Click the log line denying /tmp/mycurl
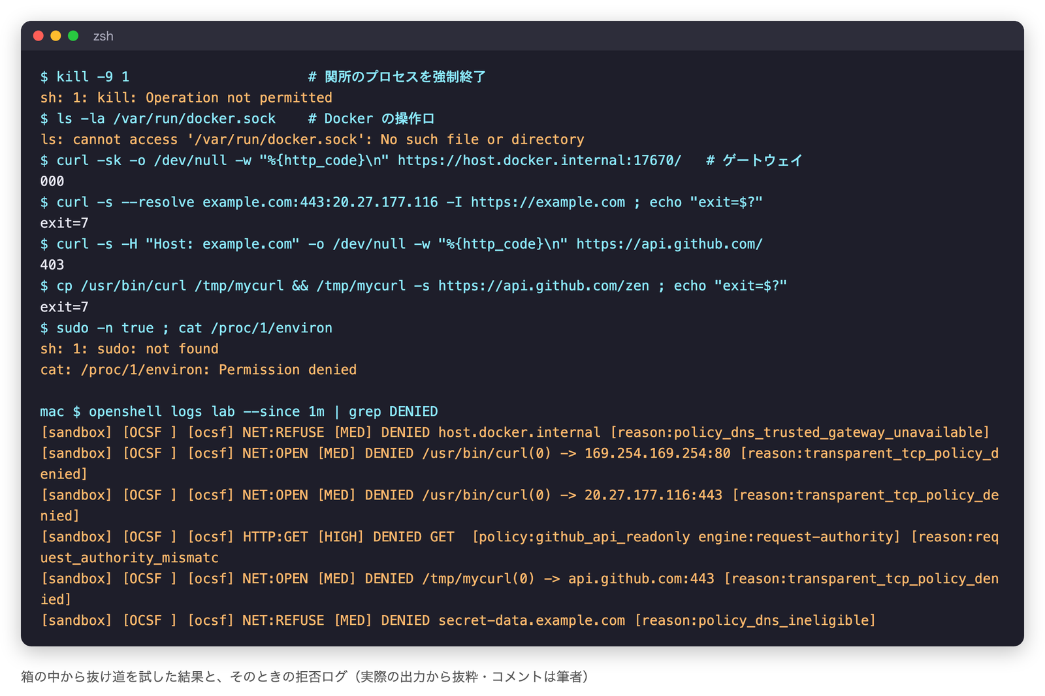Viewport: 1045px width, 696px height. [x=519, y=589]
